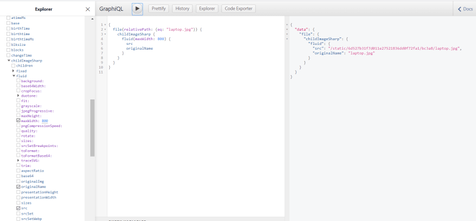Image resolution: width=476 pixels, height=221 pixels.
Task: Check the presentationHeight field checkbox
Action: tap(18, 192)
